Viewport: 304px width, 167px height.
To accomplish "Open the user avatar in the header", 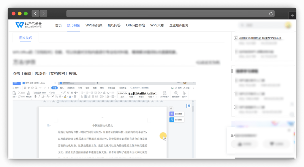I will pyautogui.click(x=288, y=25).
